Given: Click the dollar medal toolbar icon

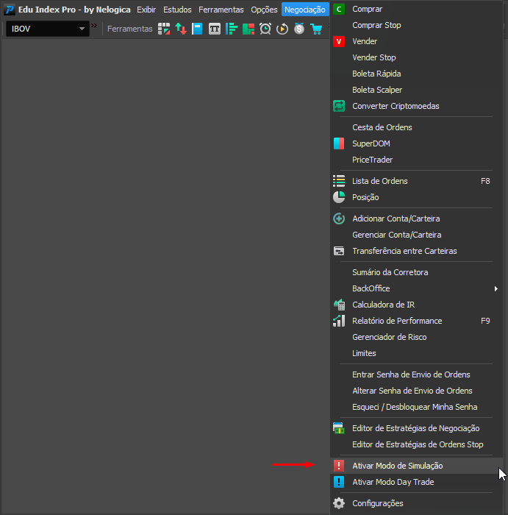Looking at the screenshot, I should pos(299,29).
